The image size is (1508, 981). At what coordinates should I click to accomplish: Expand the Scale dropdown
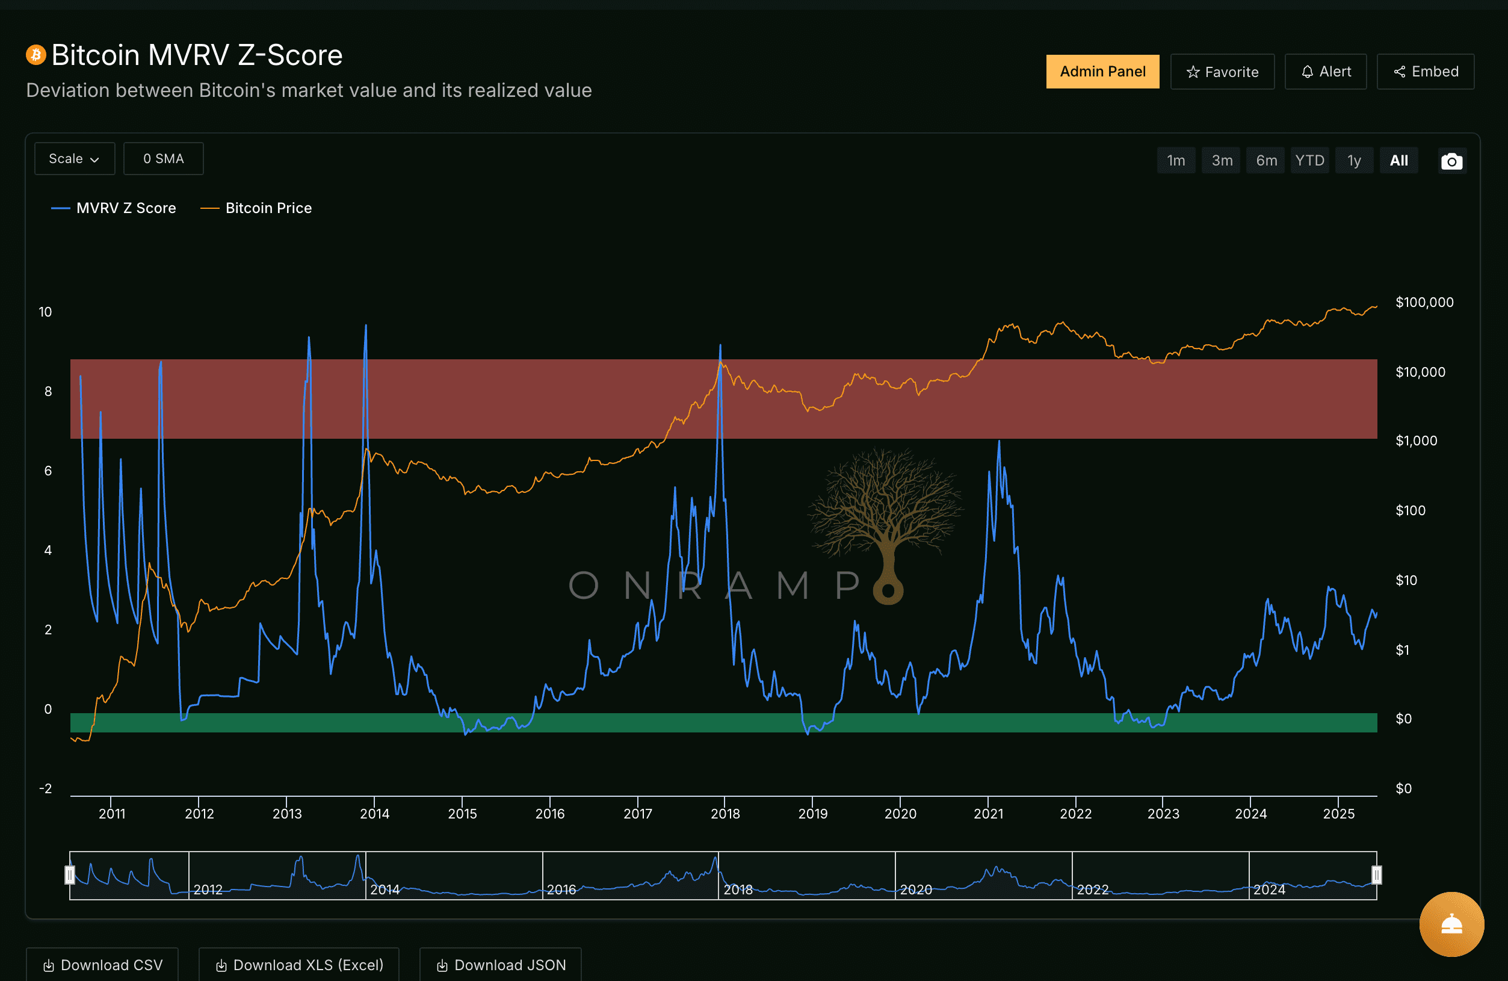point(74,158)
